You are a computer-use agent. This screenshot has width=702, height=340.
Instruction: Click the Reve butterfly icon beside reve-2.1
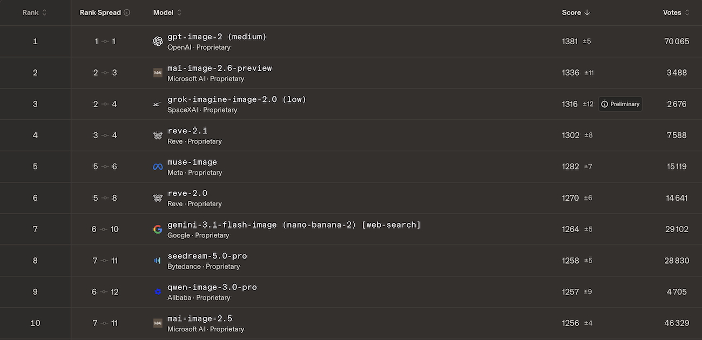pos(158,135)
